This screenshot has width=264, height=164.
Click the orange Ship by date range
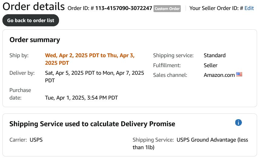pos(90,59)
